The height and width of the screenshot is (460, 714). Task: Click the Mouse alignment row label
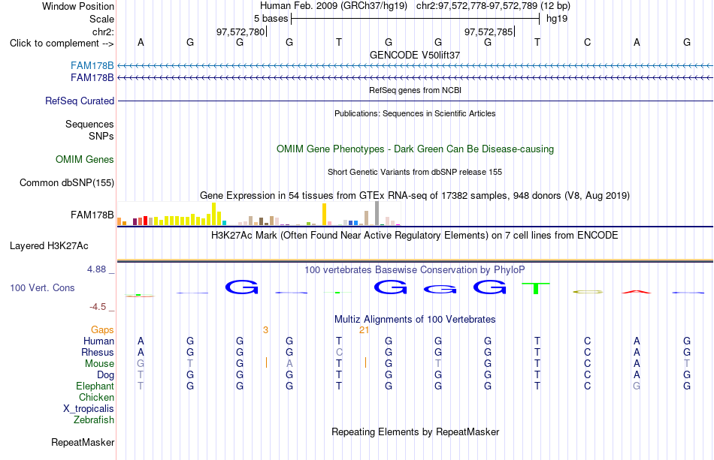(99, 364)
